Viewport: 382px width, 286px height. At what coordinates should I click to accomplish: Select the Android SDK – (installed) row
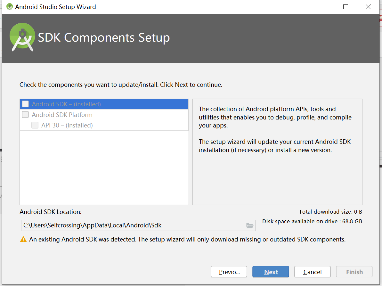[x=96, y=104]
